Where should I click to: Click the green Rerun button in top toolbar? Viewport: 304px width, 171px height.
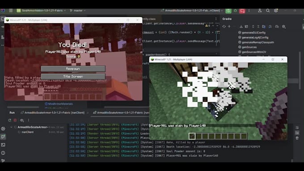[x=228, y=11]
